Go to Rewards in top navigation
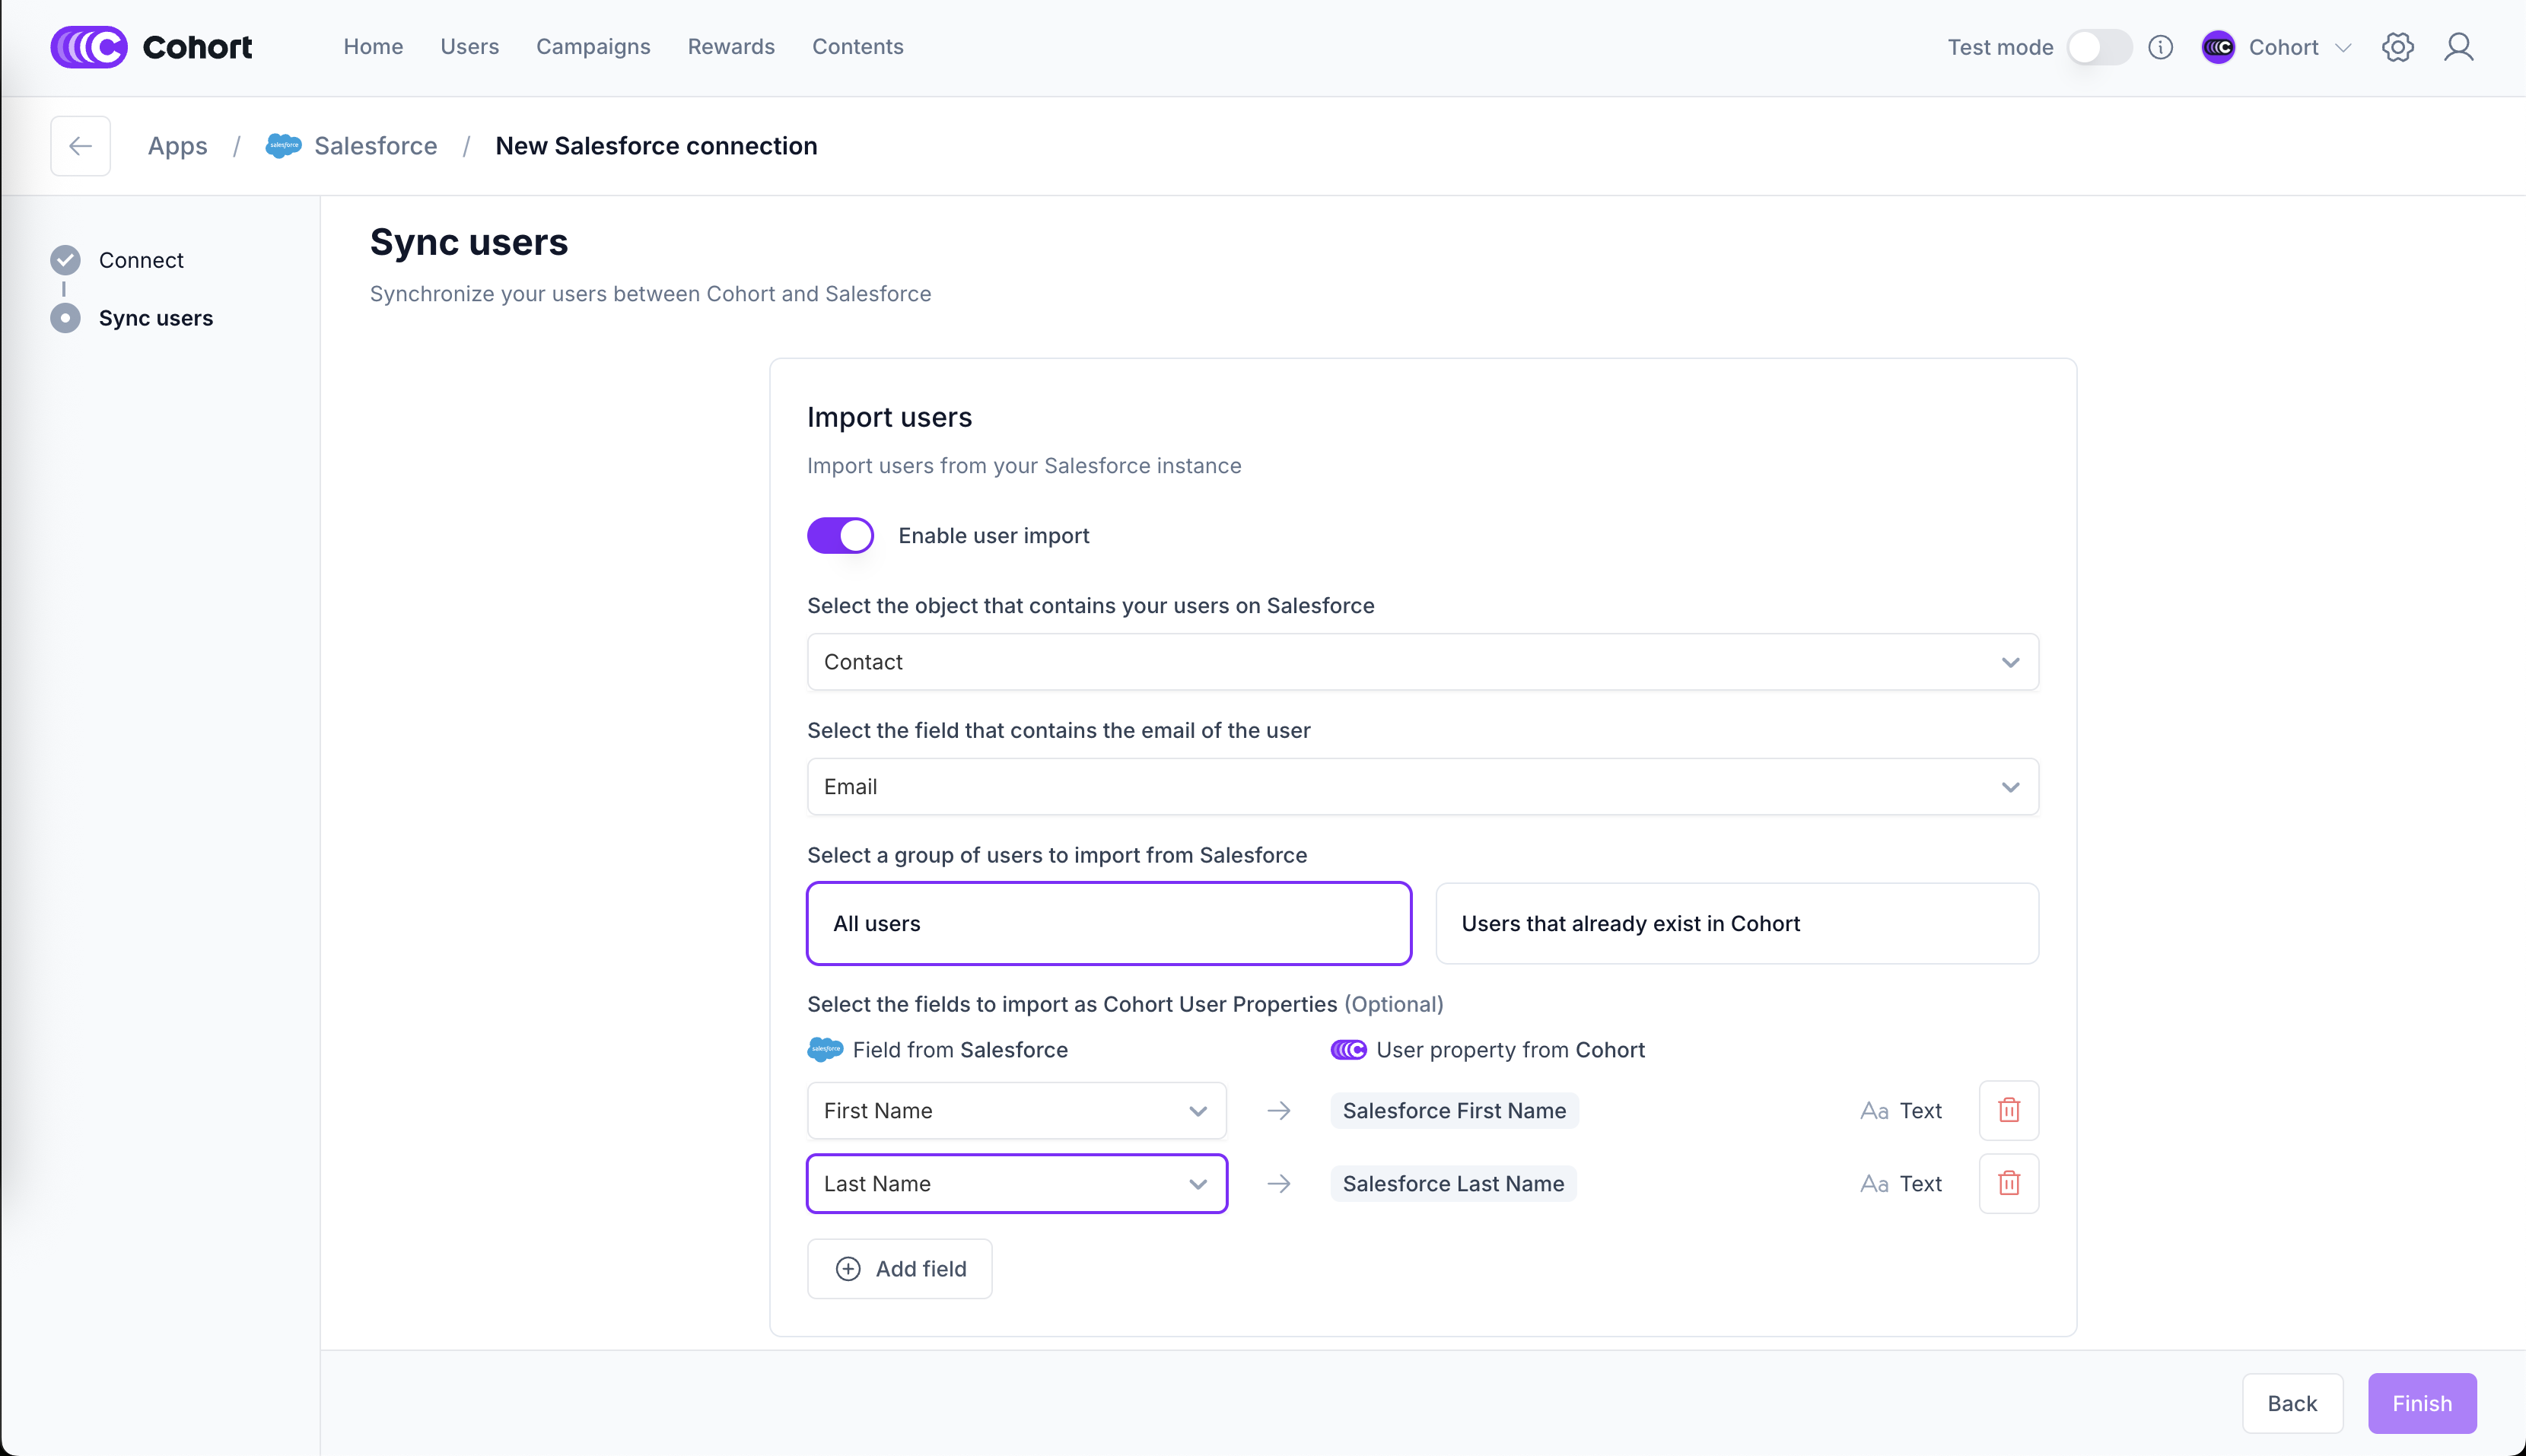This screenshot has height=1456, width=2526. point(731,47)
